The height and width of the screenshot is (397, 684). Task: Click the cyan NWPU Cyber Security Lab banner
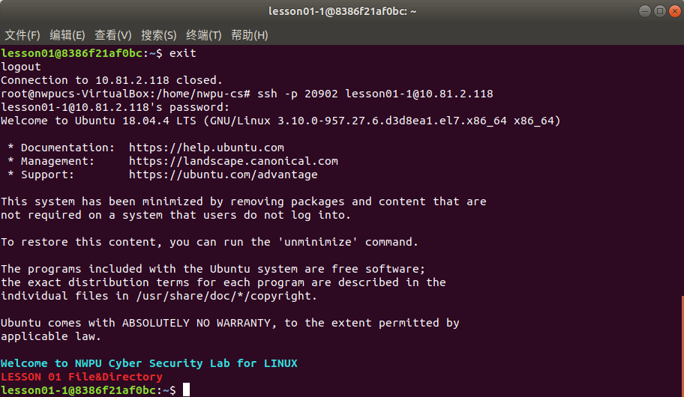(x=148, y=363)
